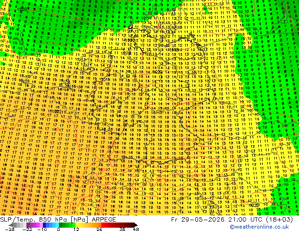Click the -22 label on the scale
Viewport: 299px width, 231px height.
[x=27, y=229]
